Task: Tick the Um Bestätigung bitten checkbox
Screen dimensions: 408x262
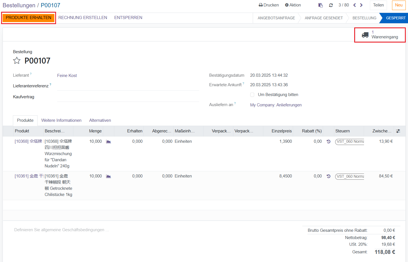Action: coord(252,95)
